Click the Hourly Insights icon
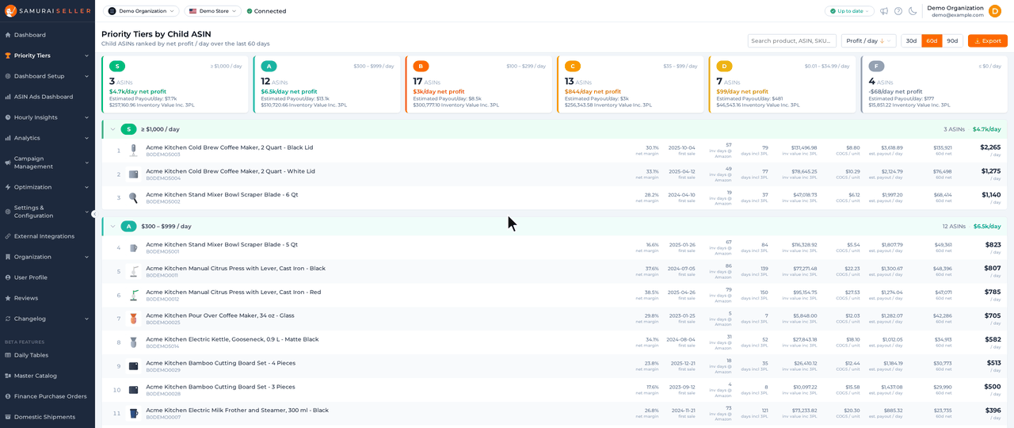This screenshot has height=428, width=1014. (8, 117)
